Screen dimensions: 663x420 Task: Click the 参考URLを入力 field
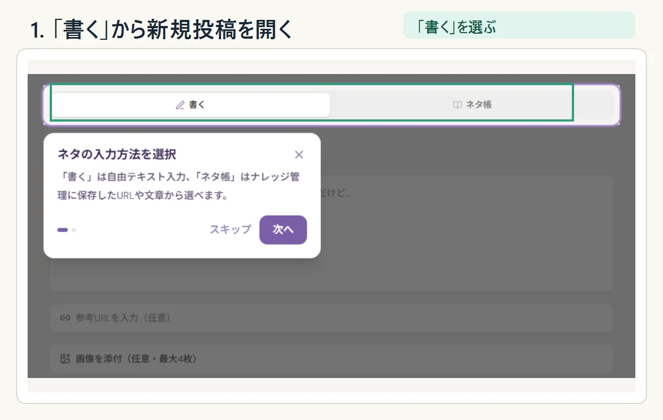331,318
